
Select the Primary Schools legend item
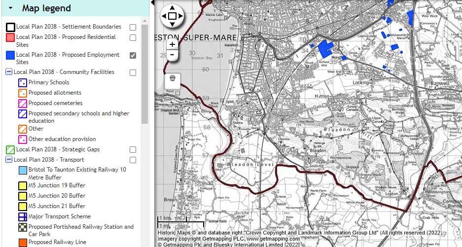(48, 82)
